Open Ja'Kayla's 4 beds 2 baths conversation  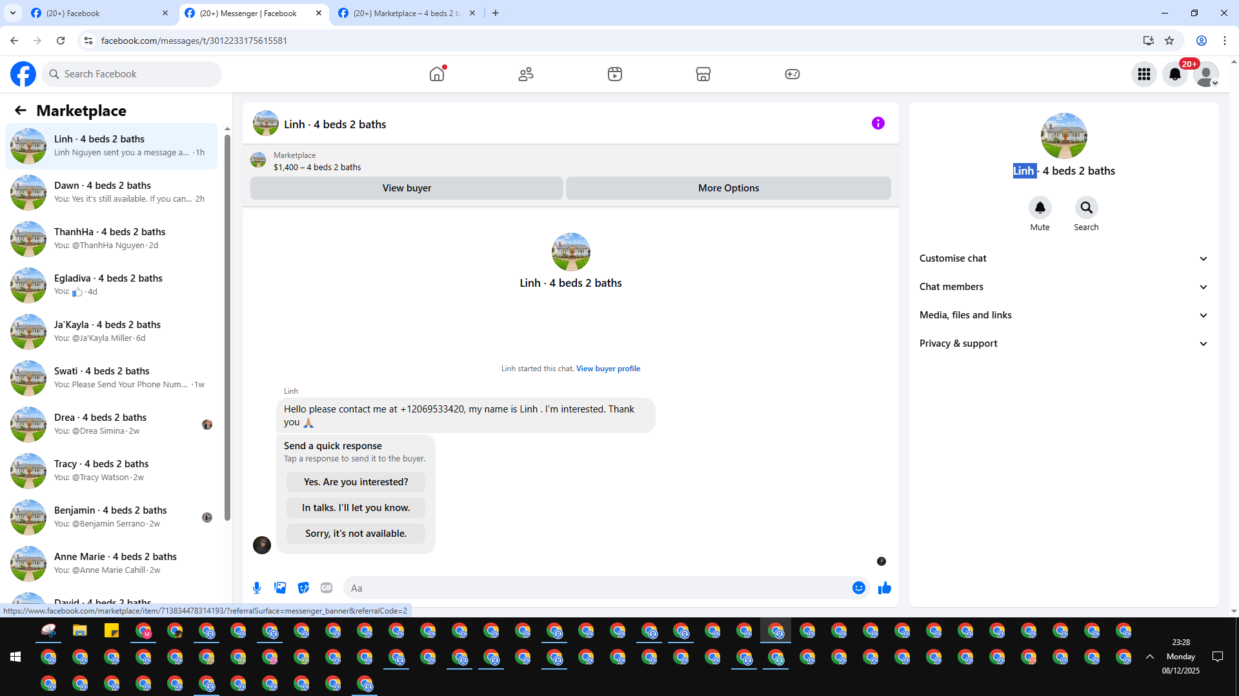[x=112, y=331]
